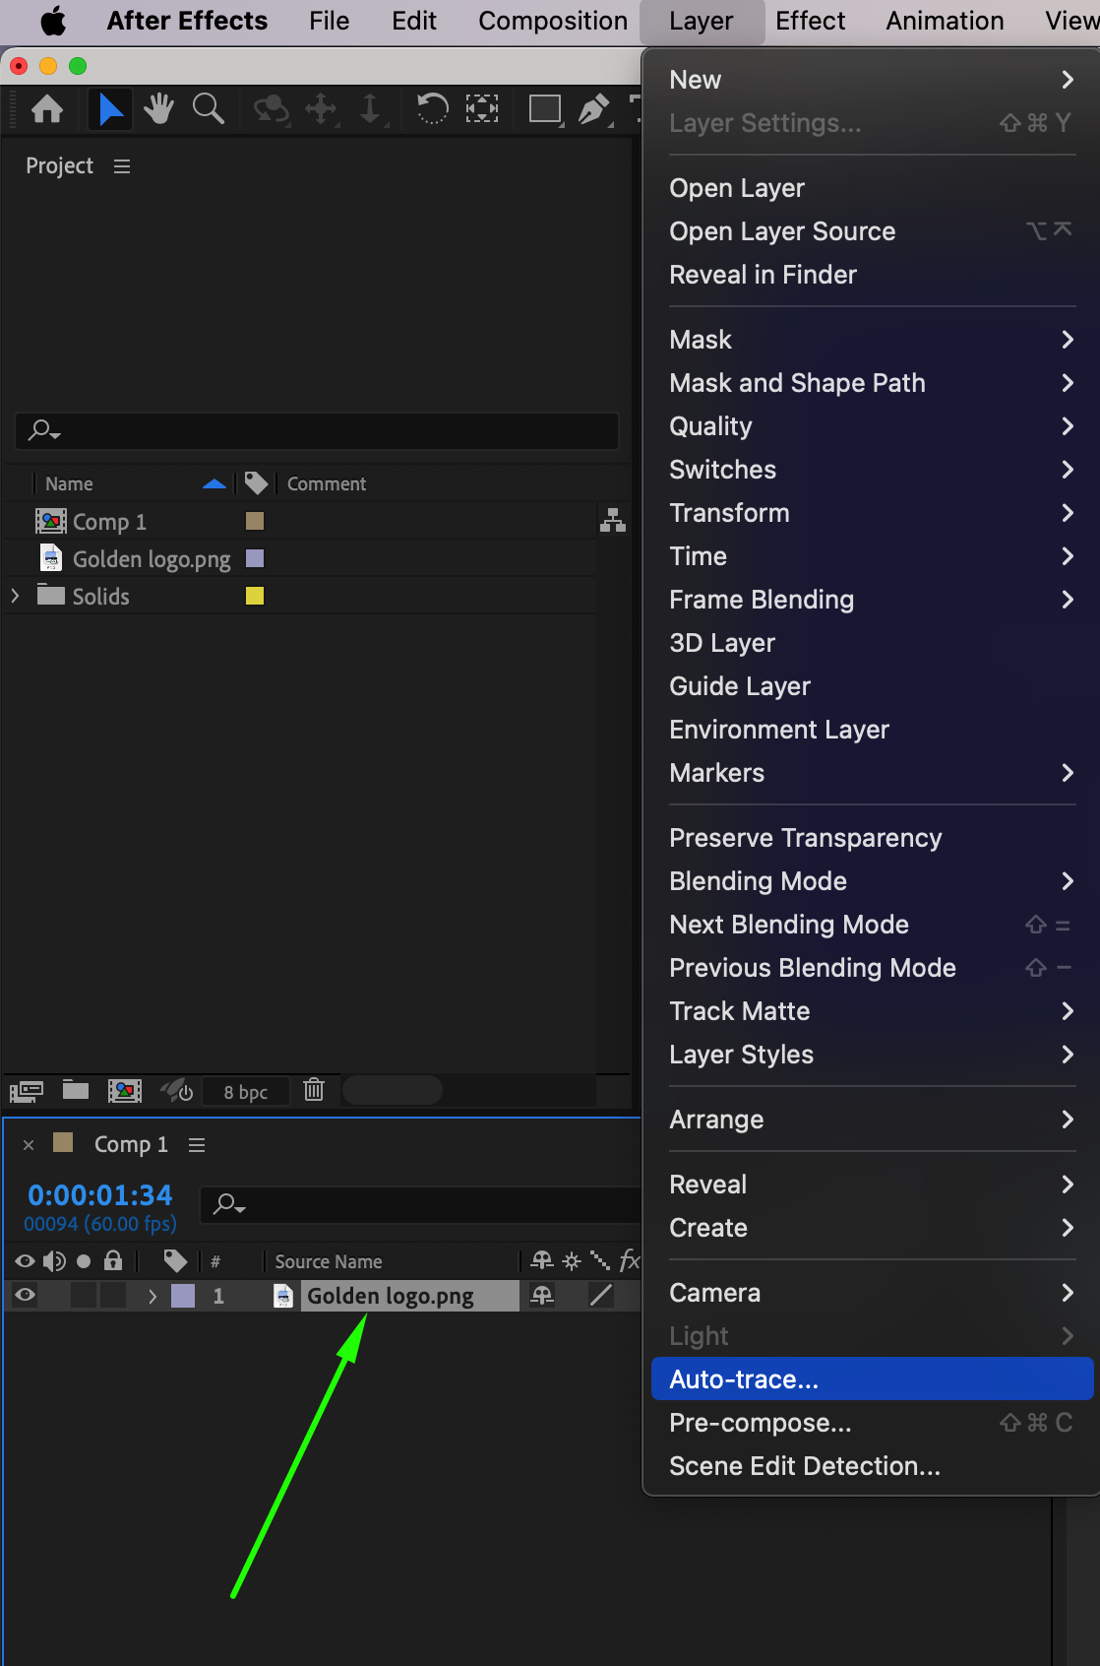Click the shy switch column header icon
This screenshot has width=1100, height=1666.
click(542, 1260)
